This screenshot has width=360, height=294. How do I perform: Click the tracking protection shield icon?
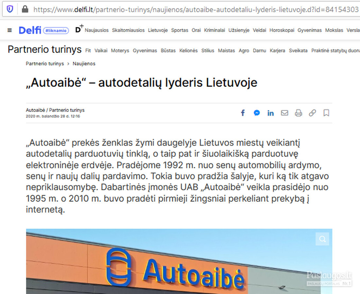tap(10, 9)
